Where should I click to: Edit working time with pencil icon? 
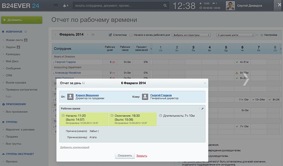[x=202, y=109]
